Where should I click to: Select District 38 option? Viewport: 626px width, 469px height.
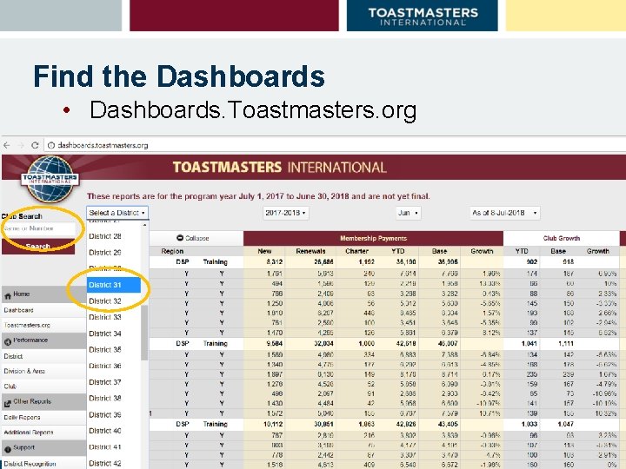pyautogui.click(x=114, y=399)
